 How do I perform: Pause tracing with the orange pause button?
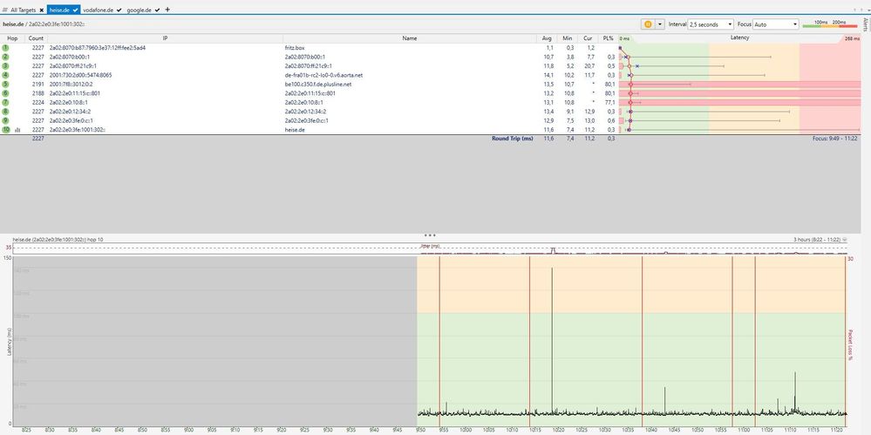[648, 24]
